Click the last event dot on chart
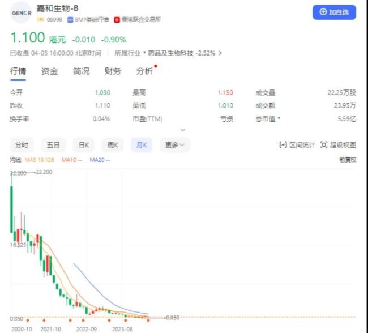 pos(148,321)
